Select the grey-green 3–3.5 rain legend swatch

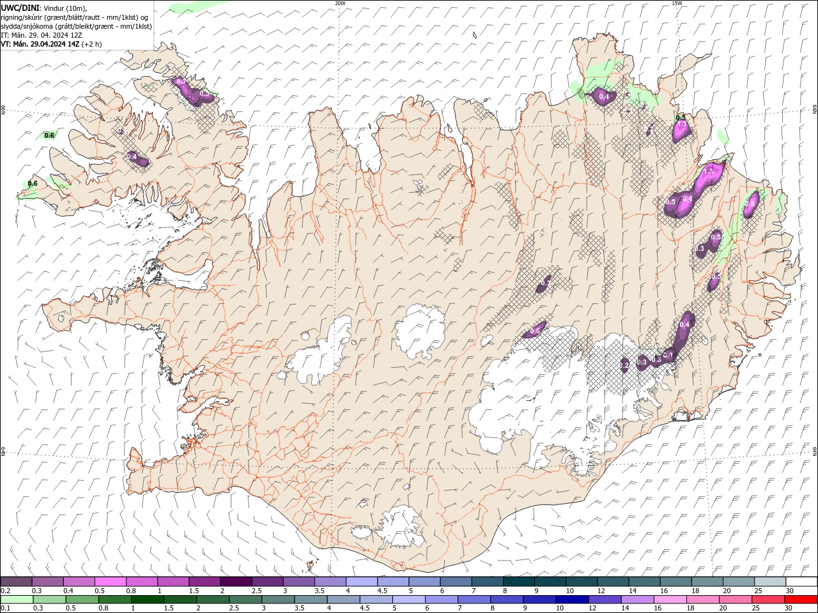[278, 600]
